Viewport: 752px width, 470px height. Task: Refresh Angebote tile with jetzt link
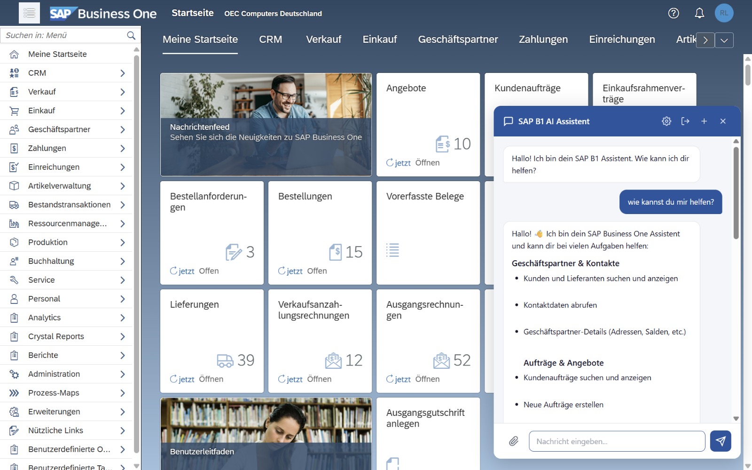click(x=402, y=162)
